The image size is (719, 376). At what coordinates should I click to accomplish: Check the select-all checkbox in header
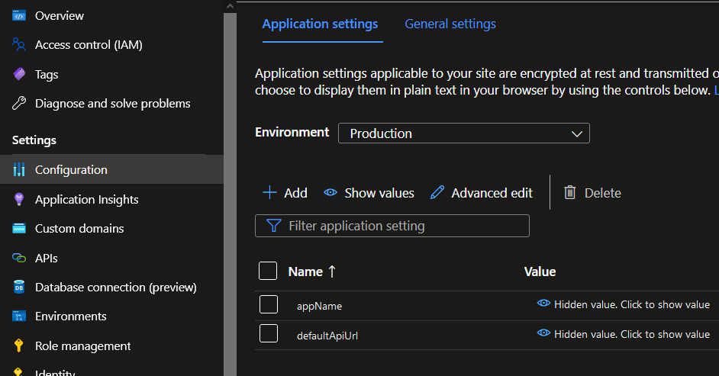(268, 272)
